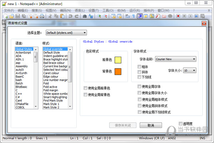214x143 pixels.
Task: Click the New file toolbar icon
Action: tap(5, 16)
